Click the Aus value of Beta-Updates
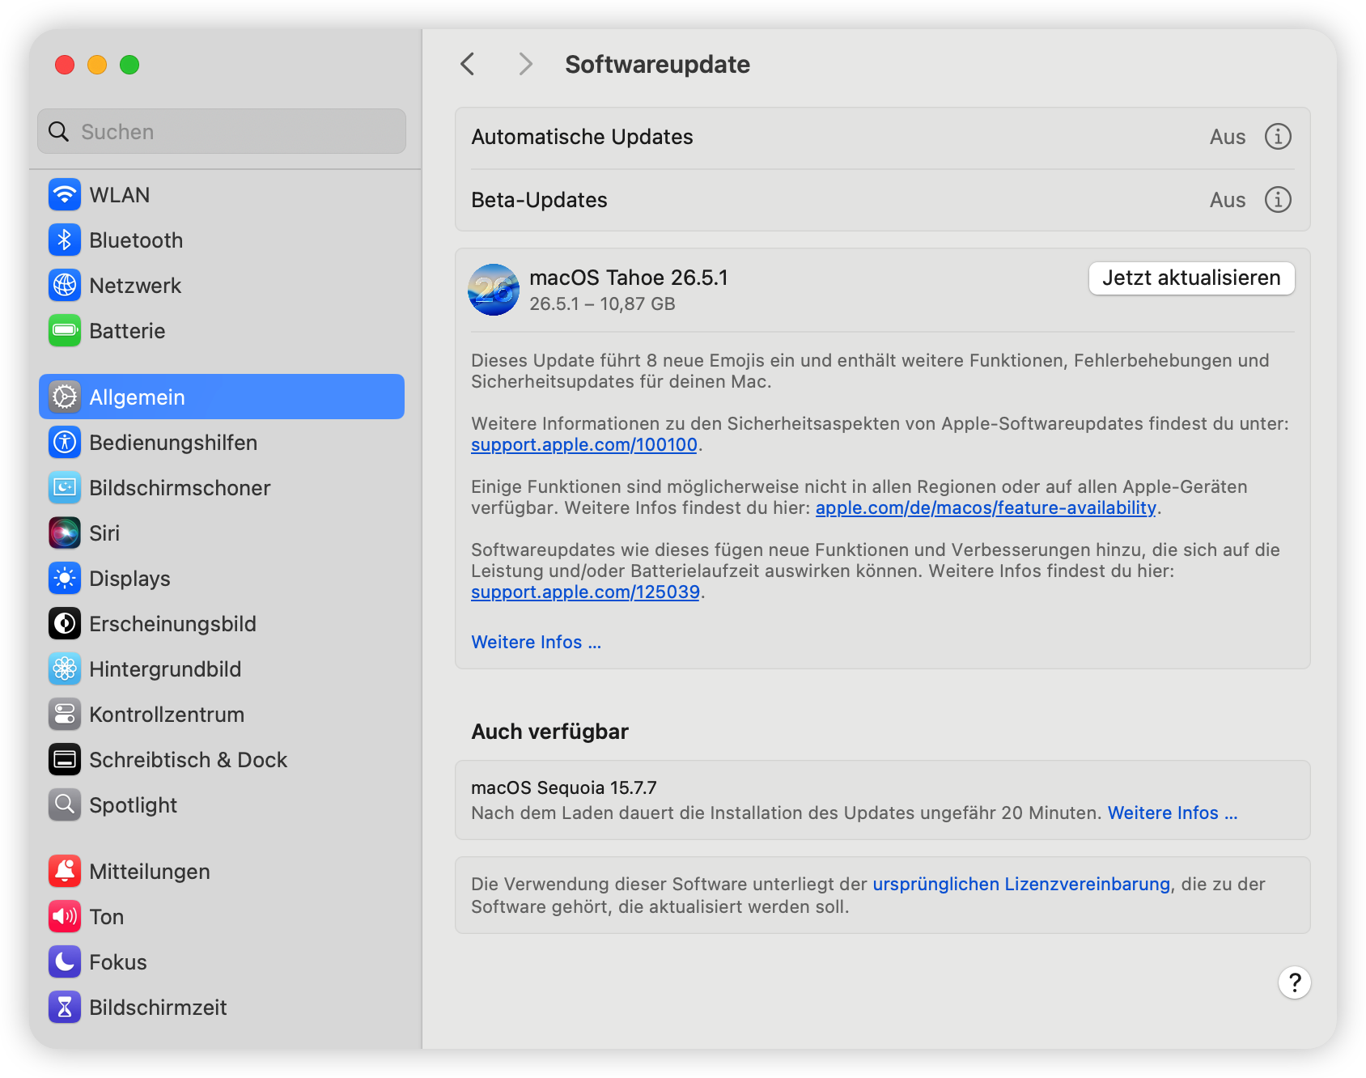This screenshot has height=1078, width=1366. tap(1228, 200)
